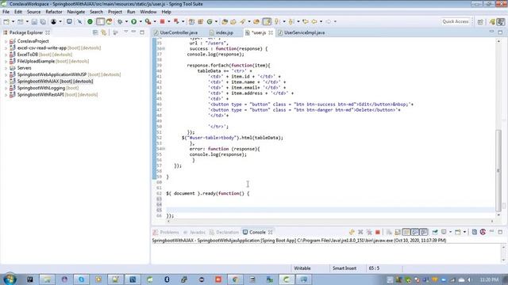508x285 pixels.
Task: Toggle Link with Editor in Package Explorer
Action: point(104,32)
